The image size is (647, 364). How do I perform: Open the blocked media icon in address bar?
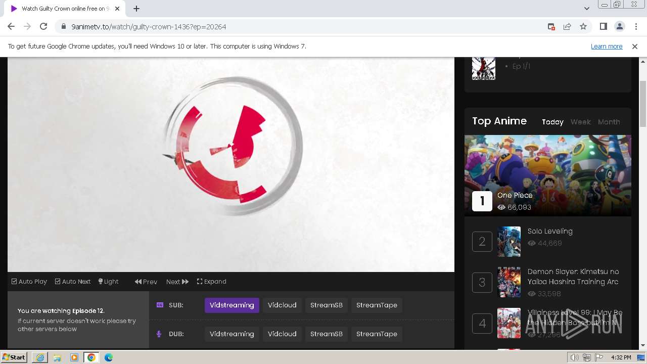click(x=551, y=27)
